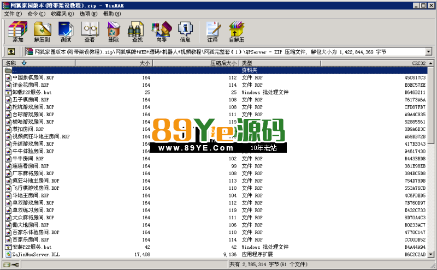The height and width of the screenshot is (270, 437).
Task: Click the 添加 (Add) toolbar icon
Action: (18, 32)
